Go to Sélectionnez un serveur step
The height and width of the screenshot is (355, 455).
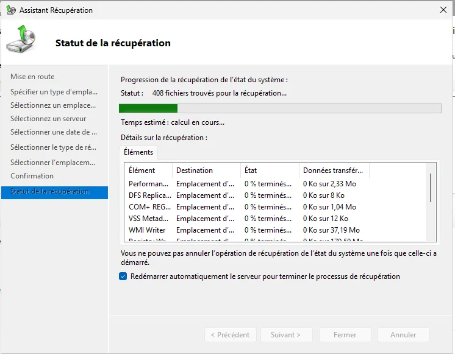(x=48, y=119)
